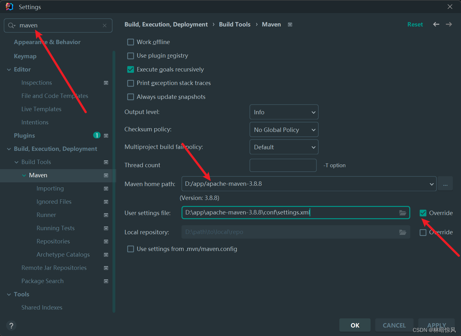Open Maven home path dropdown arrow

[431, 184]
